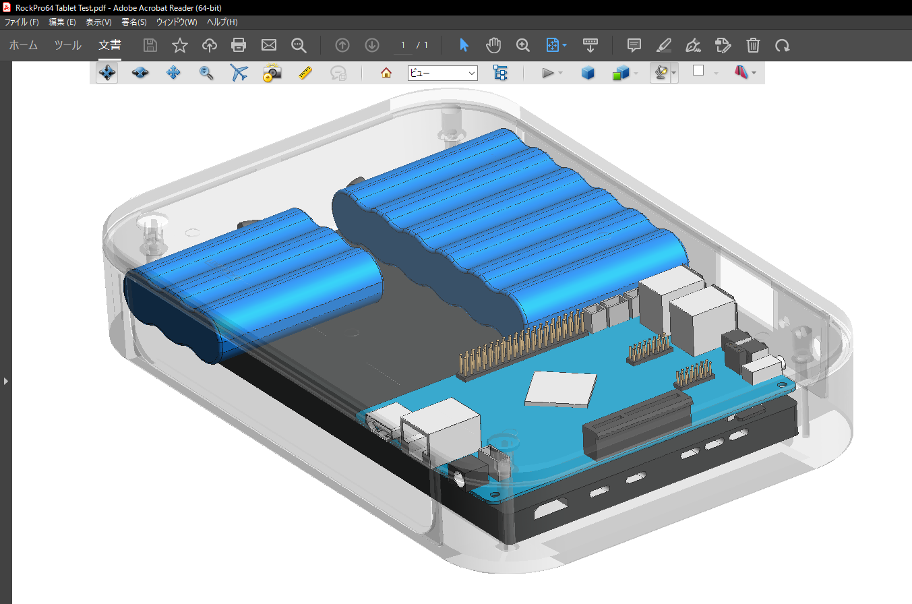Expand the lighting options arrow
Image resolution: width=912 pixels, height=604 pixels.
(x=674, y=73)
